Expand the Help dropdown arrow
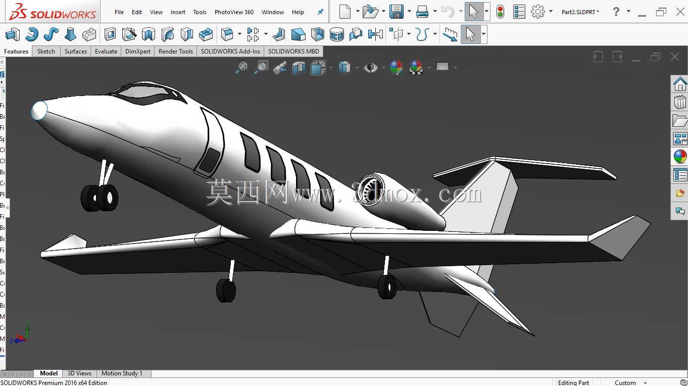This screenshot has height=386, width=688. click(x=628, y=12)
